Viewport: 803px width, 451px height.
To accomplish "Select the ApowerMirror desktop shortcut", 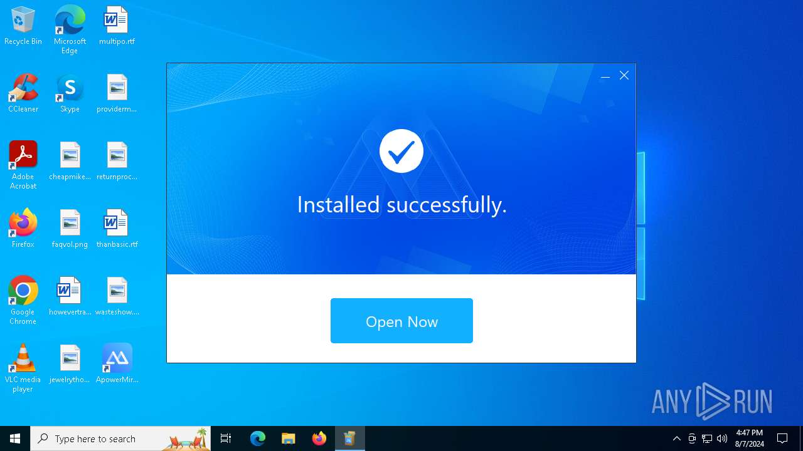I will pos(117,365).
